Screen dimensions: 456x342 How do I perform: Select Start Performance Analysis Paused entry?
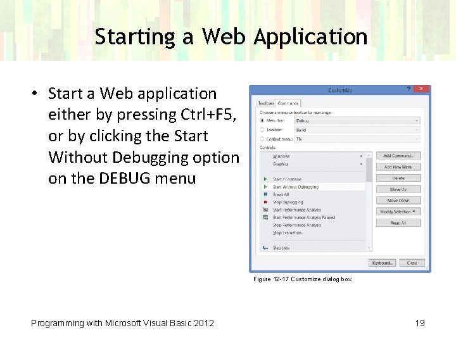point(313,217)
